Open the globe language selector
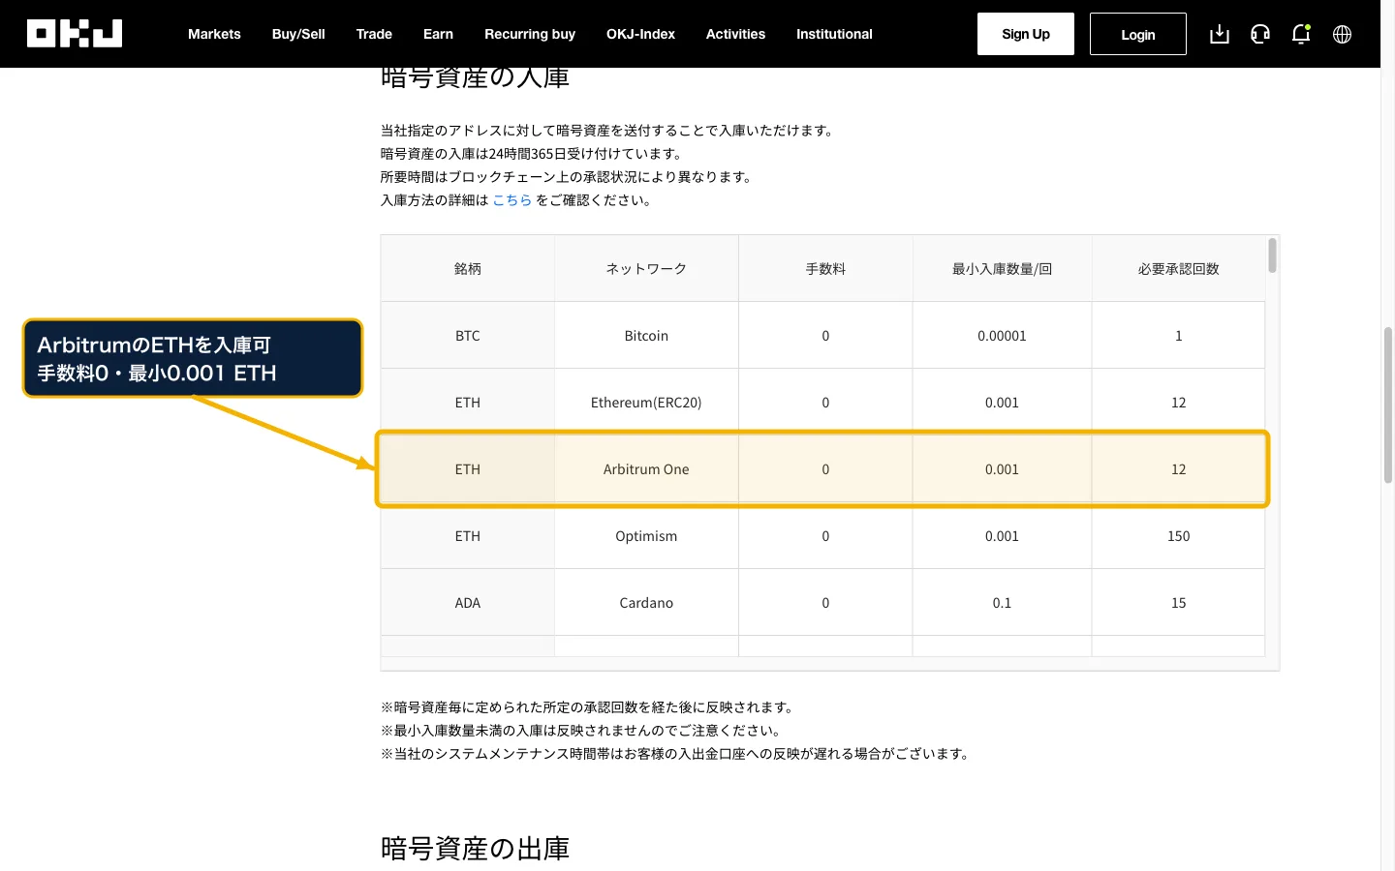 pos(1342,34)
